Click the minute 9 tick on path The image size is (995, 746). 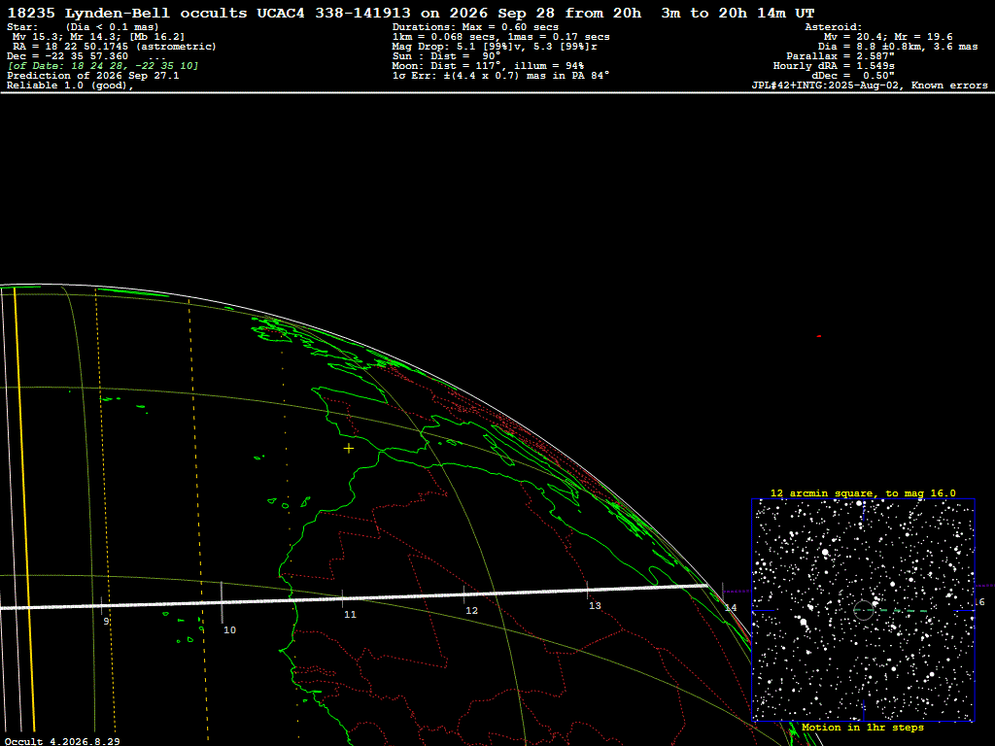point(101,606)
